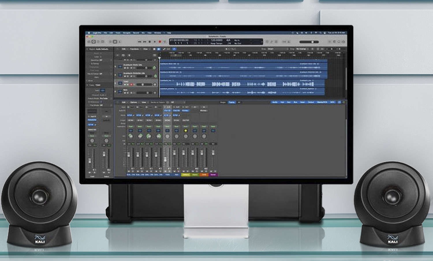Toggle record enable on the TOKO track
The image size is (433, 261).
coord(131,85)
